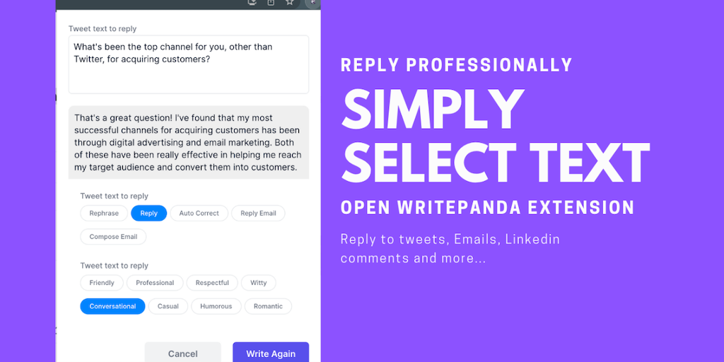Open the WritePanda extension icon
The image size is (724, 362).
(312, 2)
